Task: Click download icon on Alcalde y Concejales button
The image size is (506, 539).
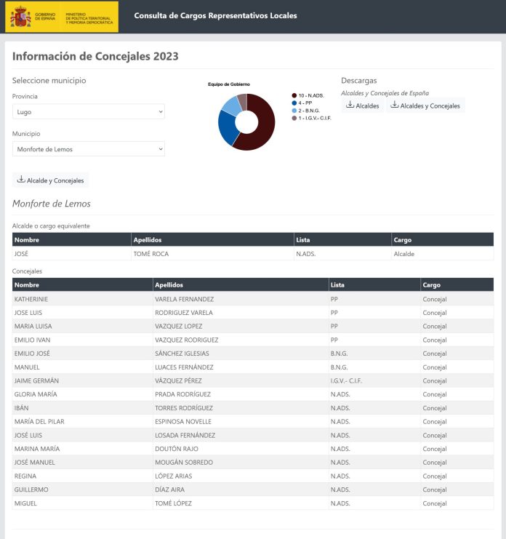Action: pos(21,180)
